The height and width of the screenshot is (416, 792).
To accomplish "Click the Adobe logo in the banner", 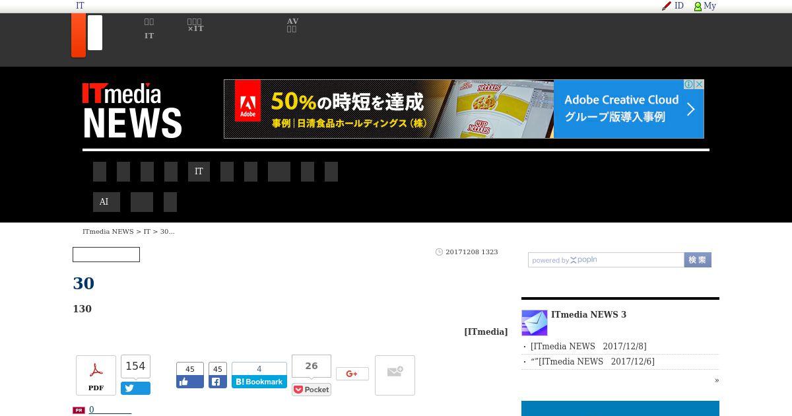I will (x=247, y=101).
